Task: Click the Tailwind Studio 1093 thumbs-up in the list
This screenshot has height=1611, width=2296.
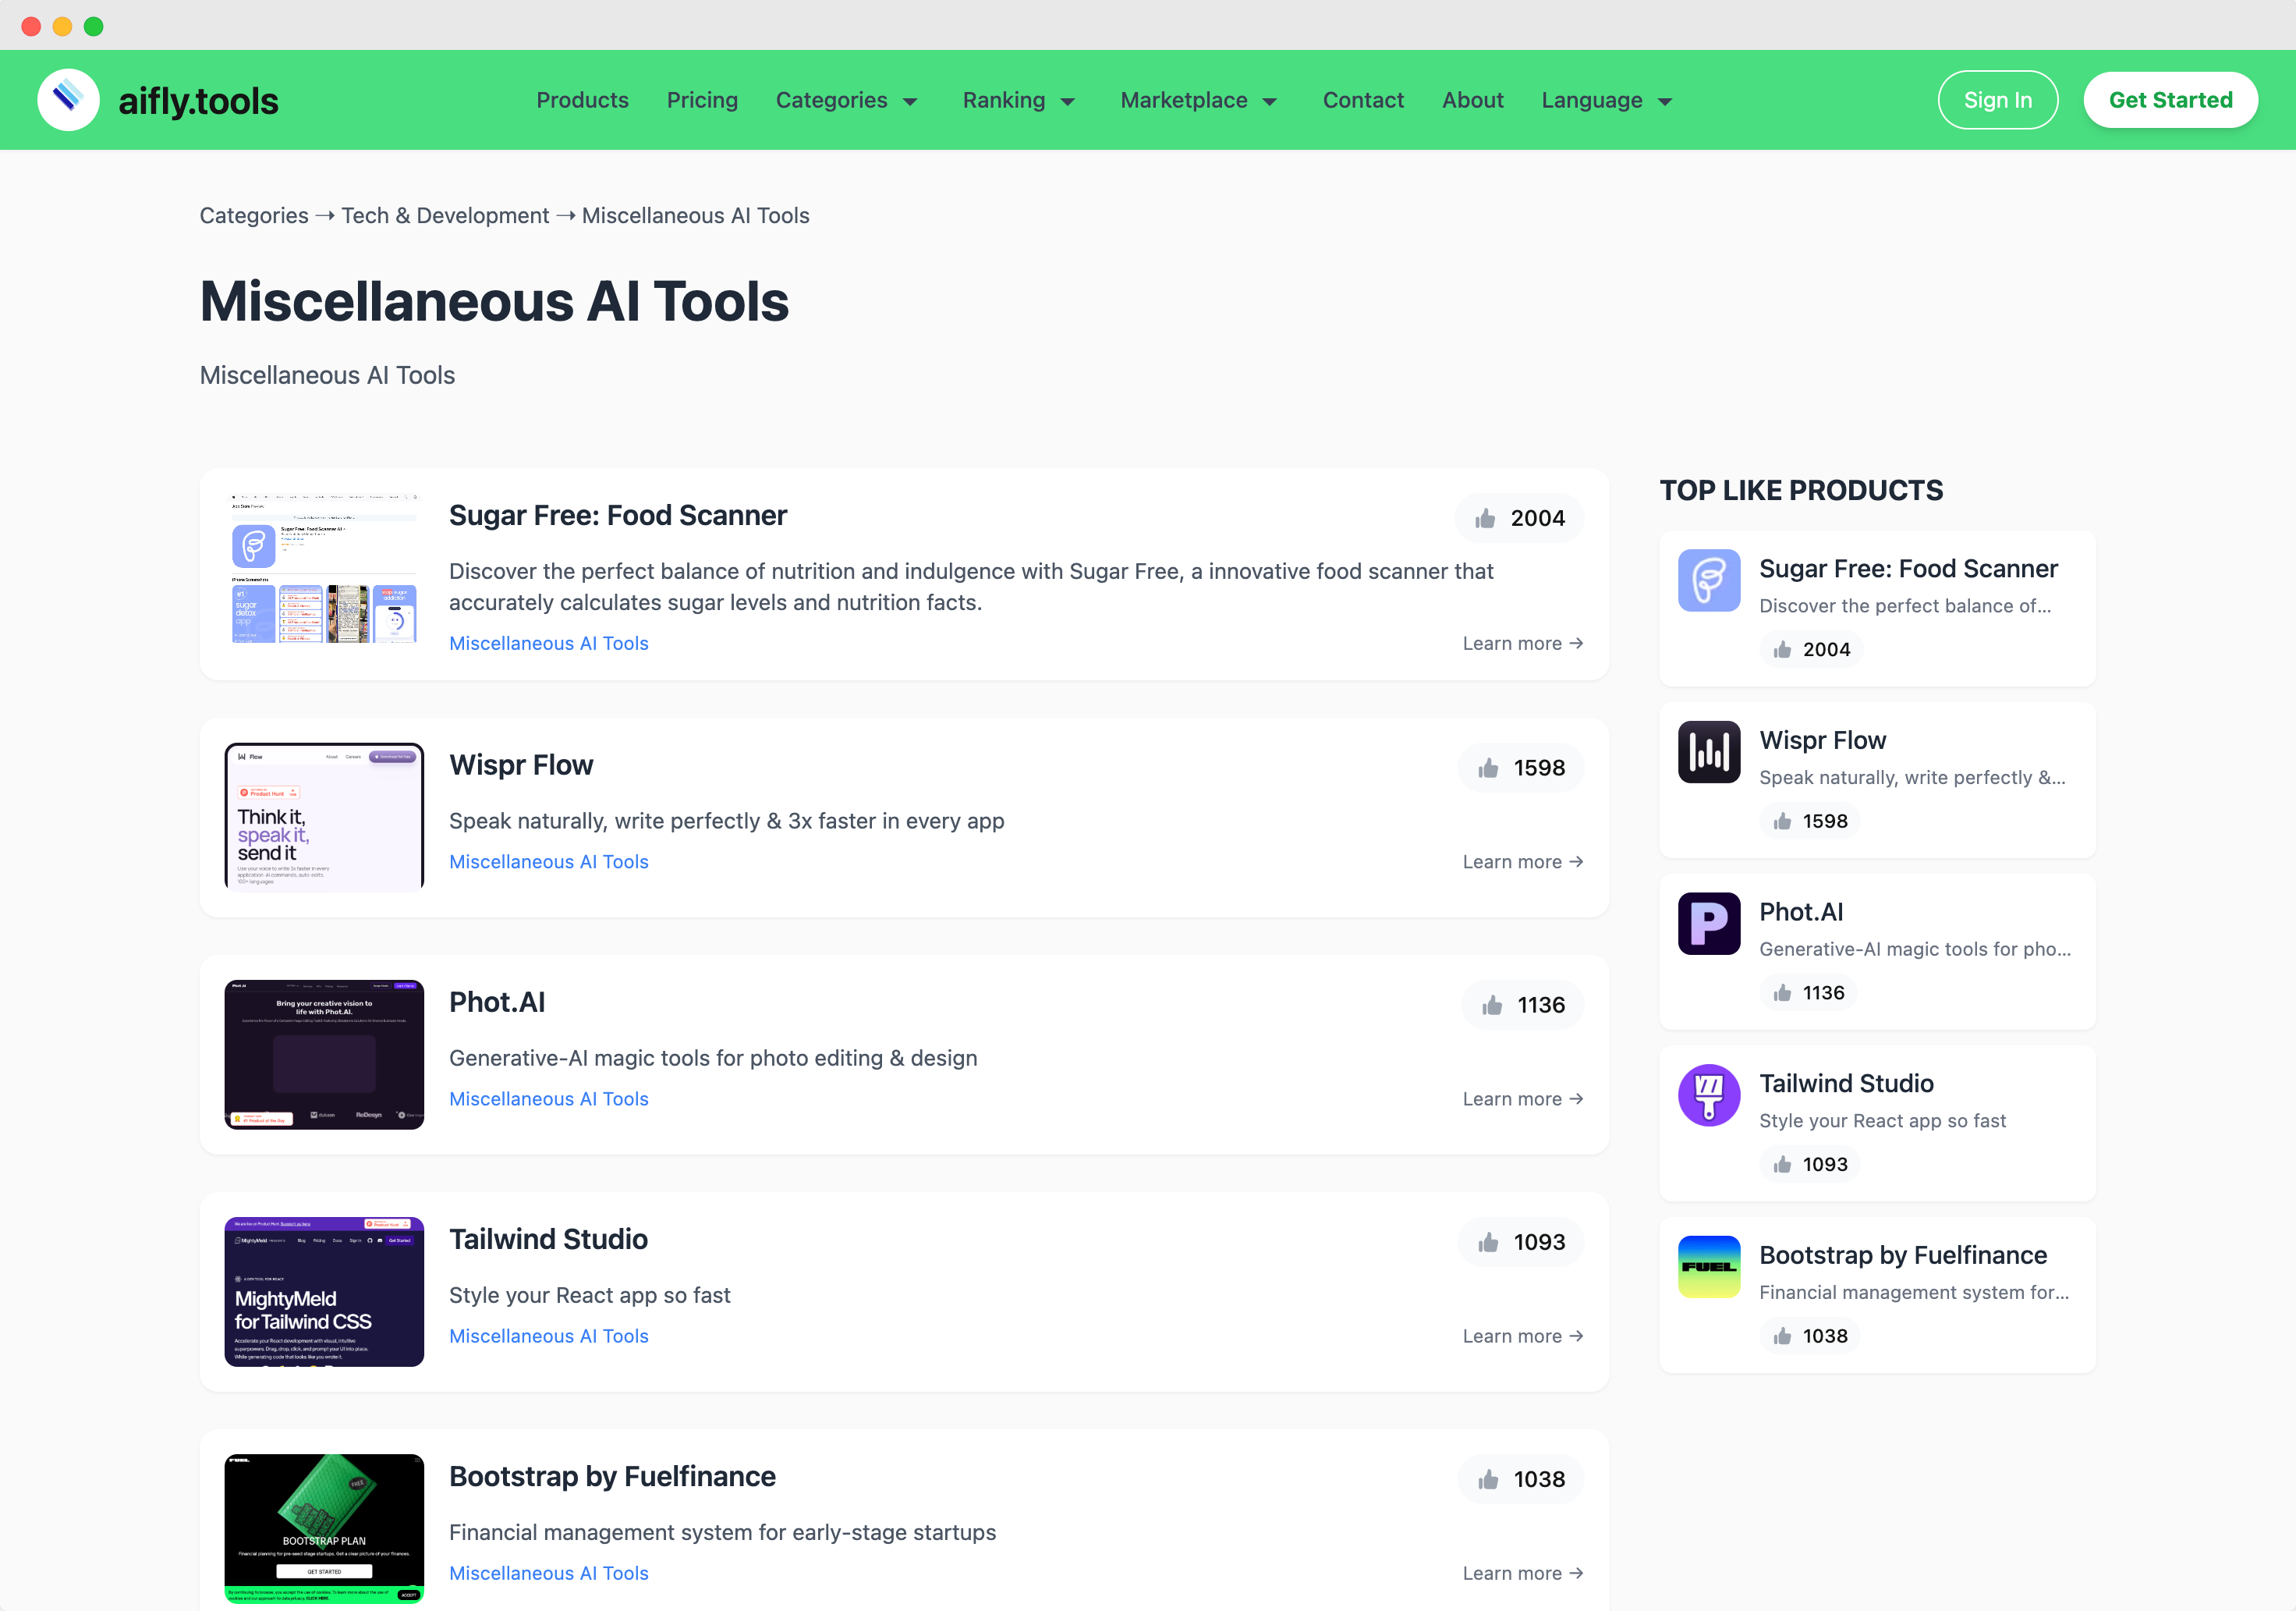Action: click(1521, 1242)
